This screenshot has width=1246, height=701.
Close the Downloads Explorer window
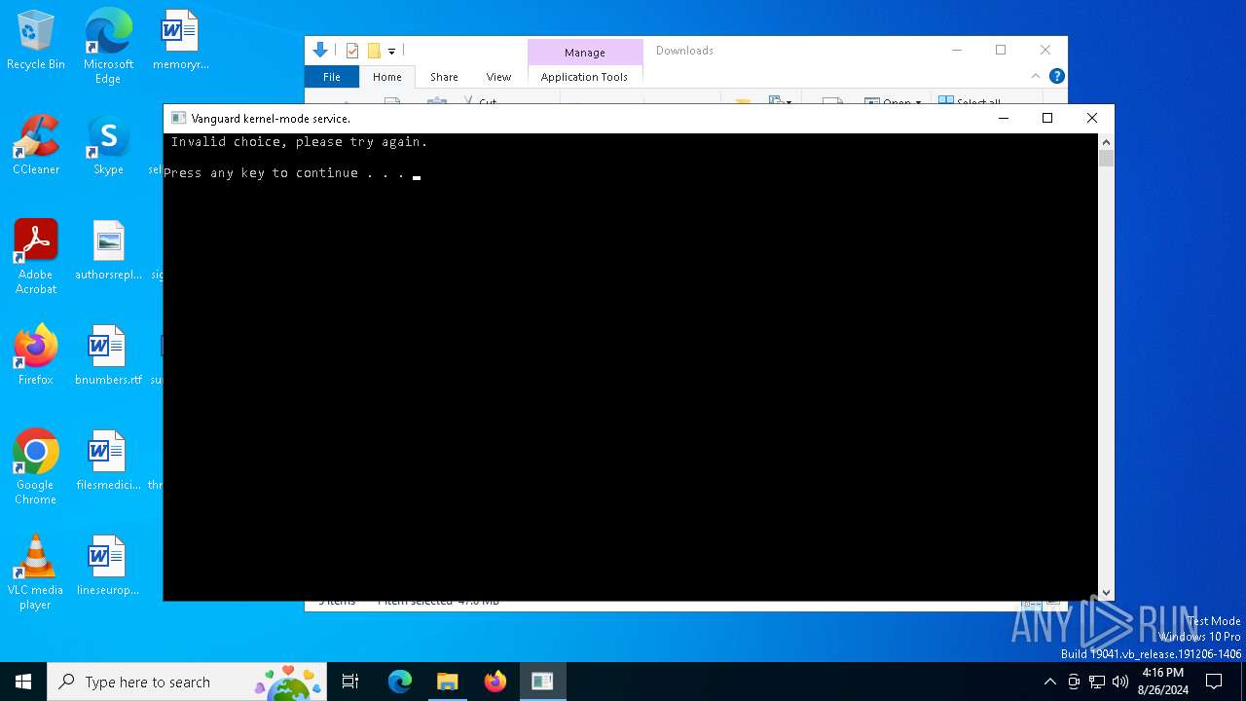1045,50
